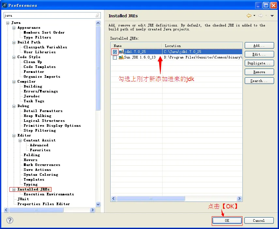Select Members Sort Order in tree
Image resolution: width=279 pixels, height=229 pixels.
[44, 32]
